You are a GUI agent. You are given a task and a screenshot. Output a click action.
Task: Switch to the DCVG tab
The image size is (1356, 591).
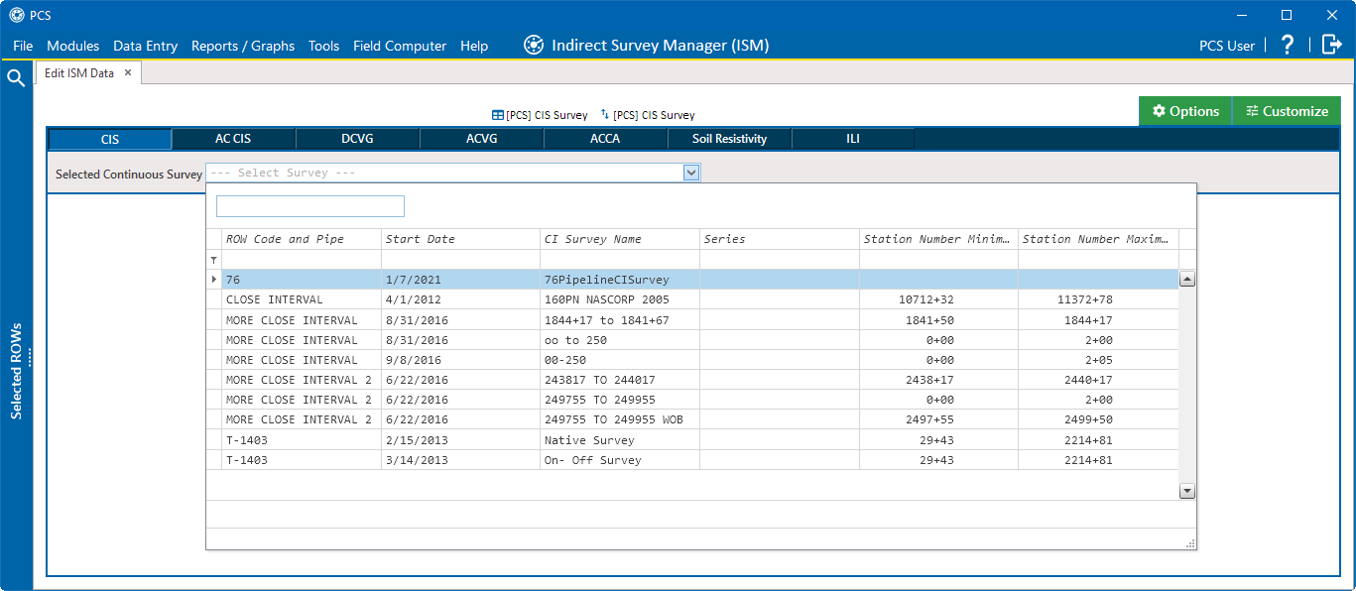(357, 139)
